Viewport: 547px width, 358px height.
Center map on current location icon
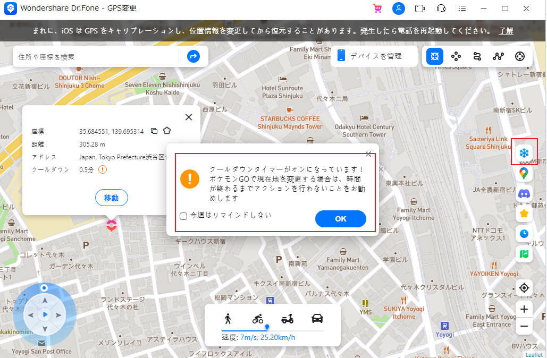524,288
